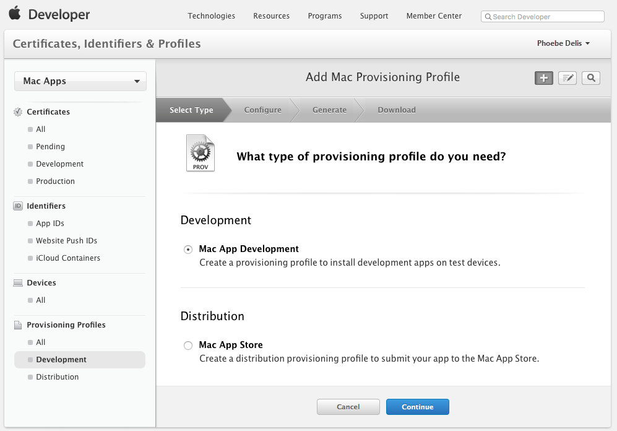Cancel the provisioning profile creation
617x431 pixels.
(x=348, y=407)
